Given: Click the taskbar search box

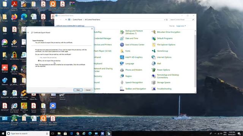Looking at the screenshot, I should [x=28, y=133].
